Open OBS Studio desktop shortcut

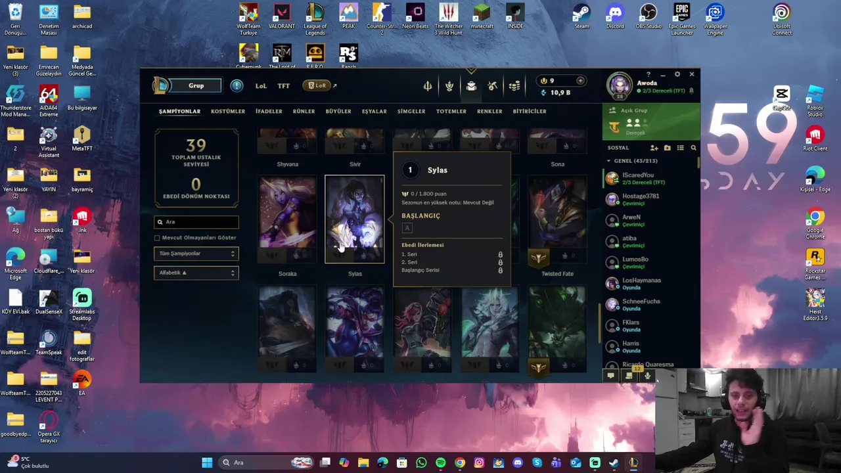(x=648, y=16)
